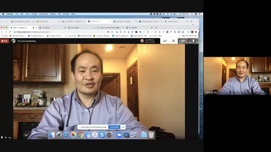271x152 pixels.
Task: Expand the bookmarks overflow chevron
Action: 180,36
